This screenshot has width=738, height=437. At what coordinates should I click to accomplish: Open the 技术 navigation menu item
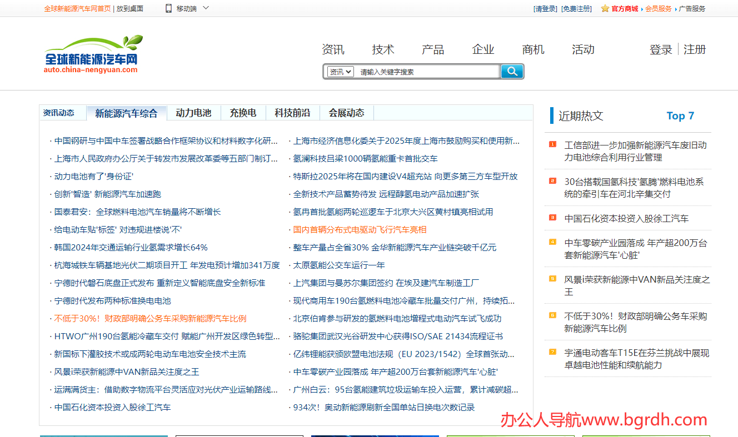[383, 49]
